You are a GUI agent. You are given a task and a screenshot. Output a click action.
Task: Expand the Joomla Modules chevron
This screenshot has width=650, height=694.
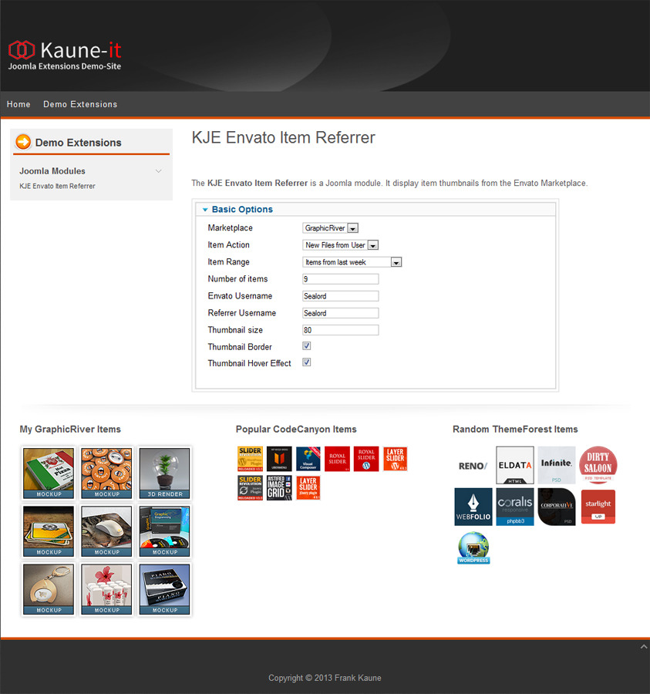[x=158, y=171]
